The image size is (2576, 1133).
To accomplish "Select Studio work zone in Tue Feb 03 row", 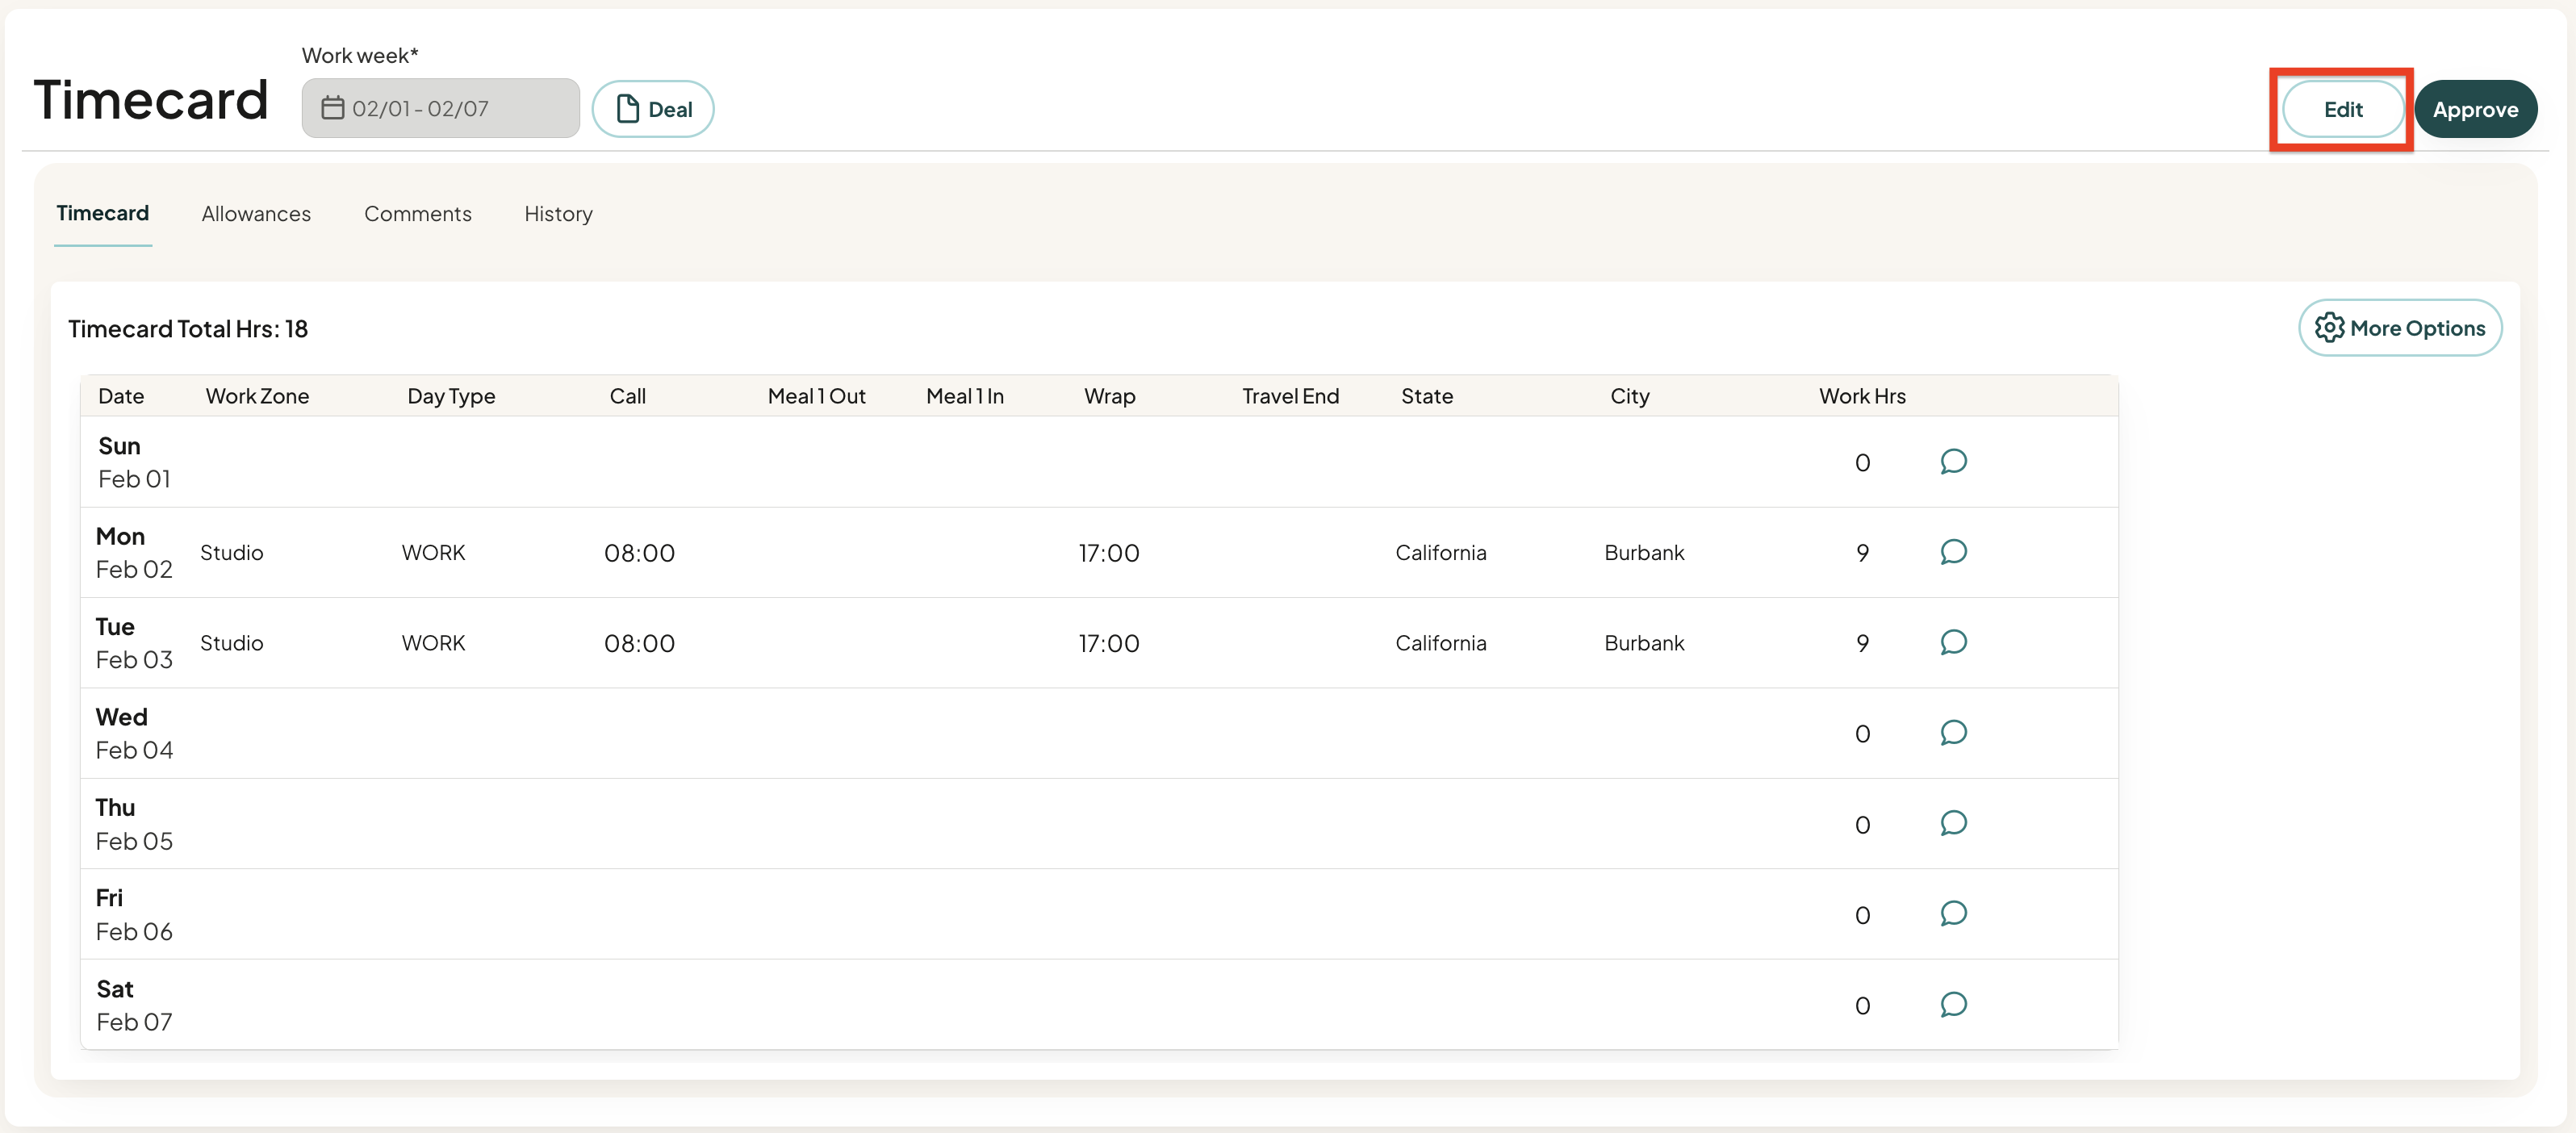I will click(231, 642).
